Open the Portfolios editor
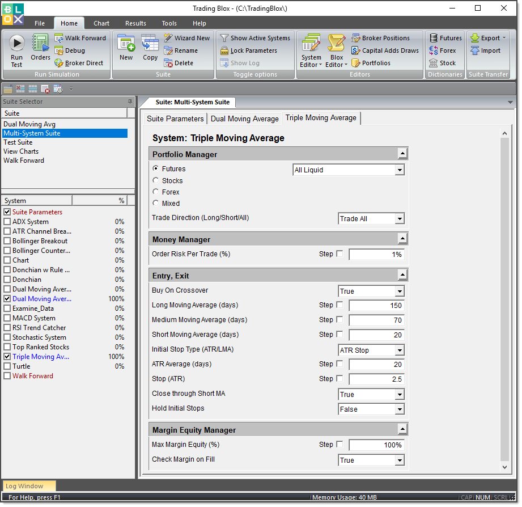 (371, 63)
